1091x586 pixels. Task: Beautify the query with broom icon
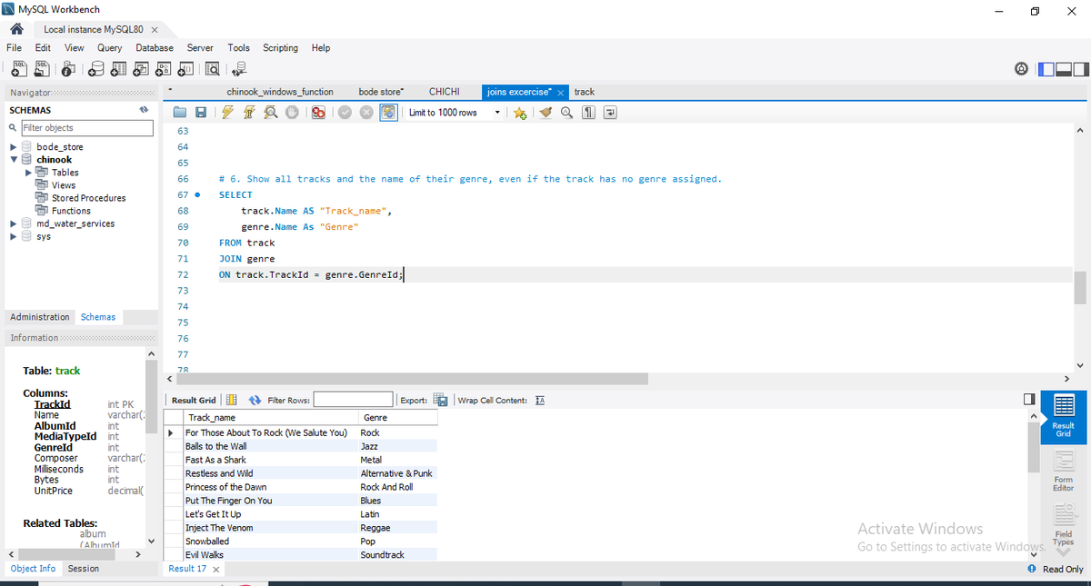pyautogui.click(x=545, y=113)
